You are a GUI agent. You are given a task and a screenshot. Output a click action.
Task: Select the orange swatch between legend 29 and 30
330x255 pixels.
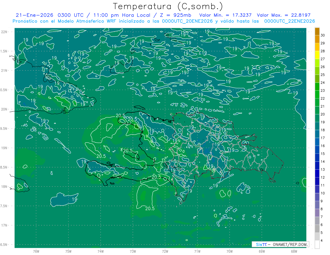(317, 39)
